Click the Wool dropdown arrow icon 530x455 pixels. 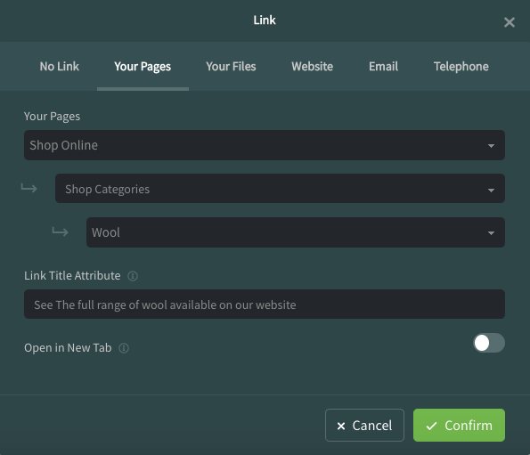491,232
